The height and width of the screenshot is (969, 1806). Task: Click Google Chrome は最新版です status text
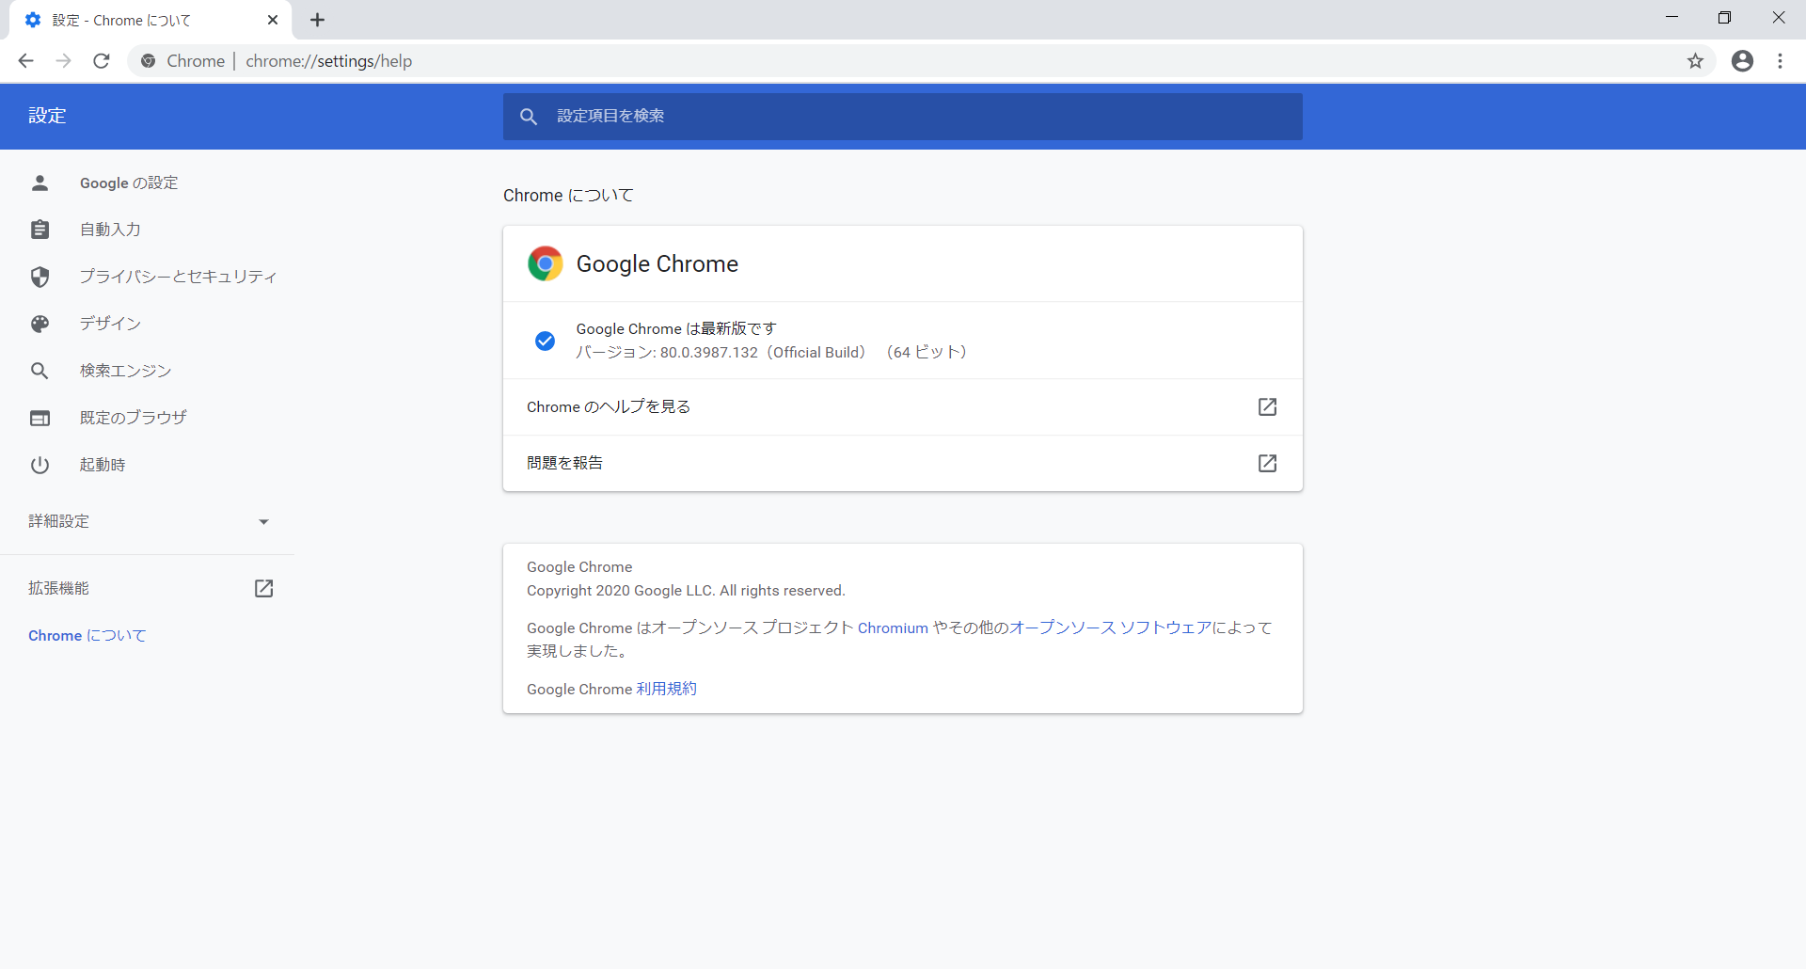(676, 328)
